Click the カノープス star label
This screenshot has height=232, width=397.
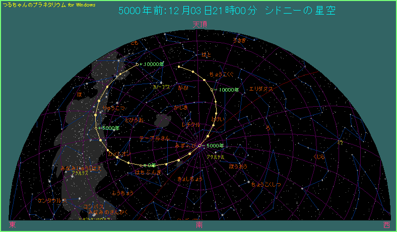[161, 87]
